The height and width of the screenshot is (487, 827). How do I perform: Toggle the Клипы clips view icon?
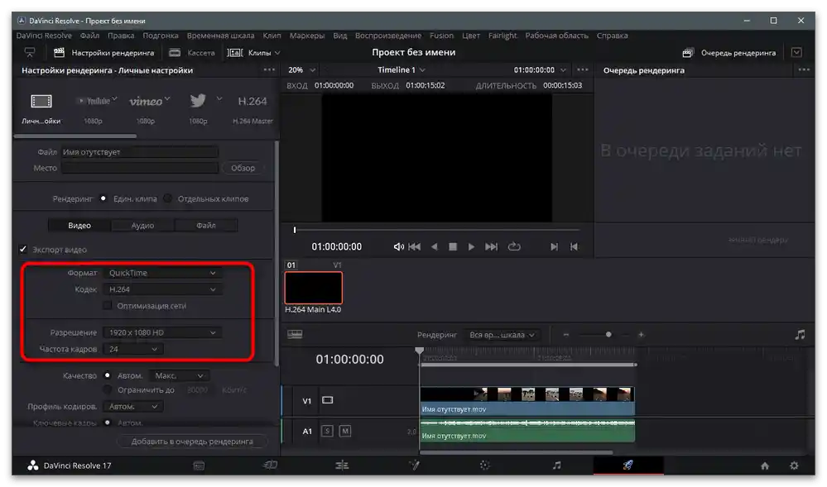click(x=235, y=53)
